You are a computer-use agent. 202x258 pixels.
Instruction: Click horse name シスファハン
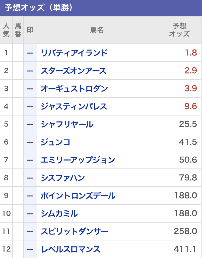(x=63, y=178)
